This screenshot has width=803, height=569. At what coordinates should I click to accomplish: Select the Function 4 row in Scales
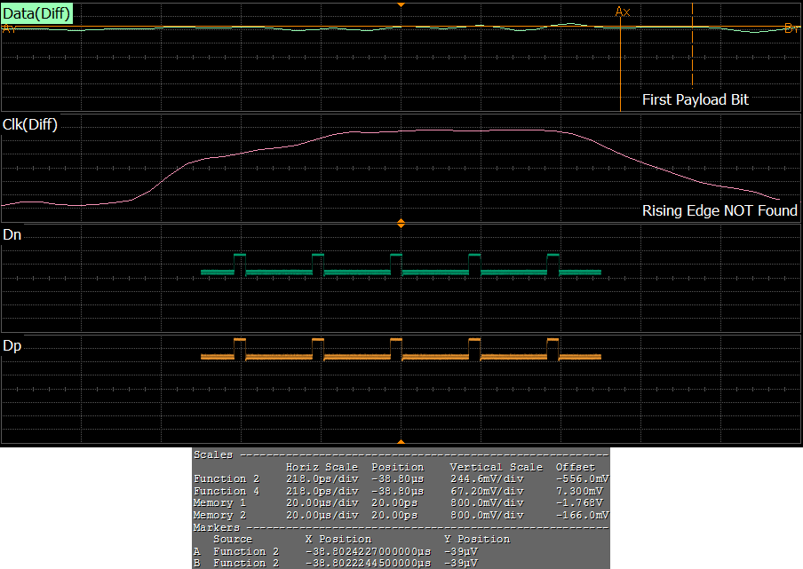click(401, 491)
